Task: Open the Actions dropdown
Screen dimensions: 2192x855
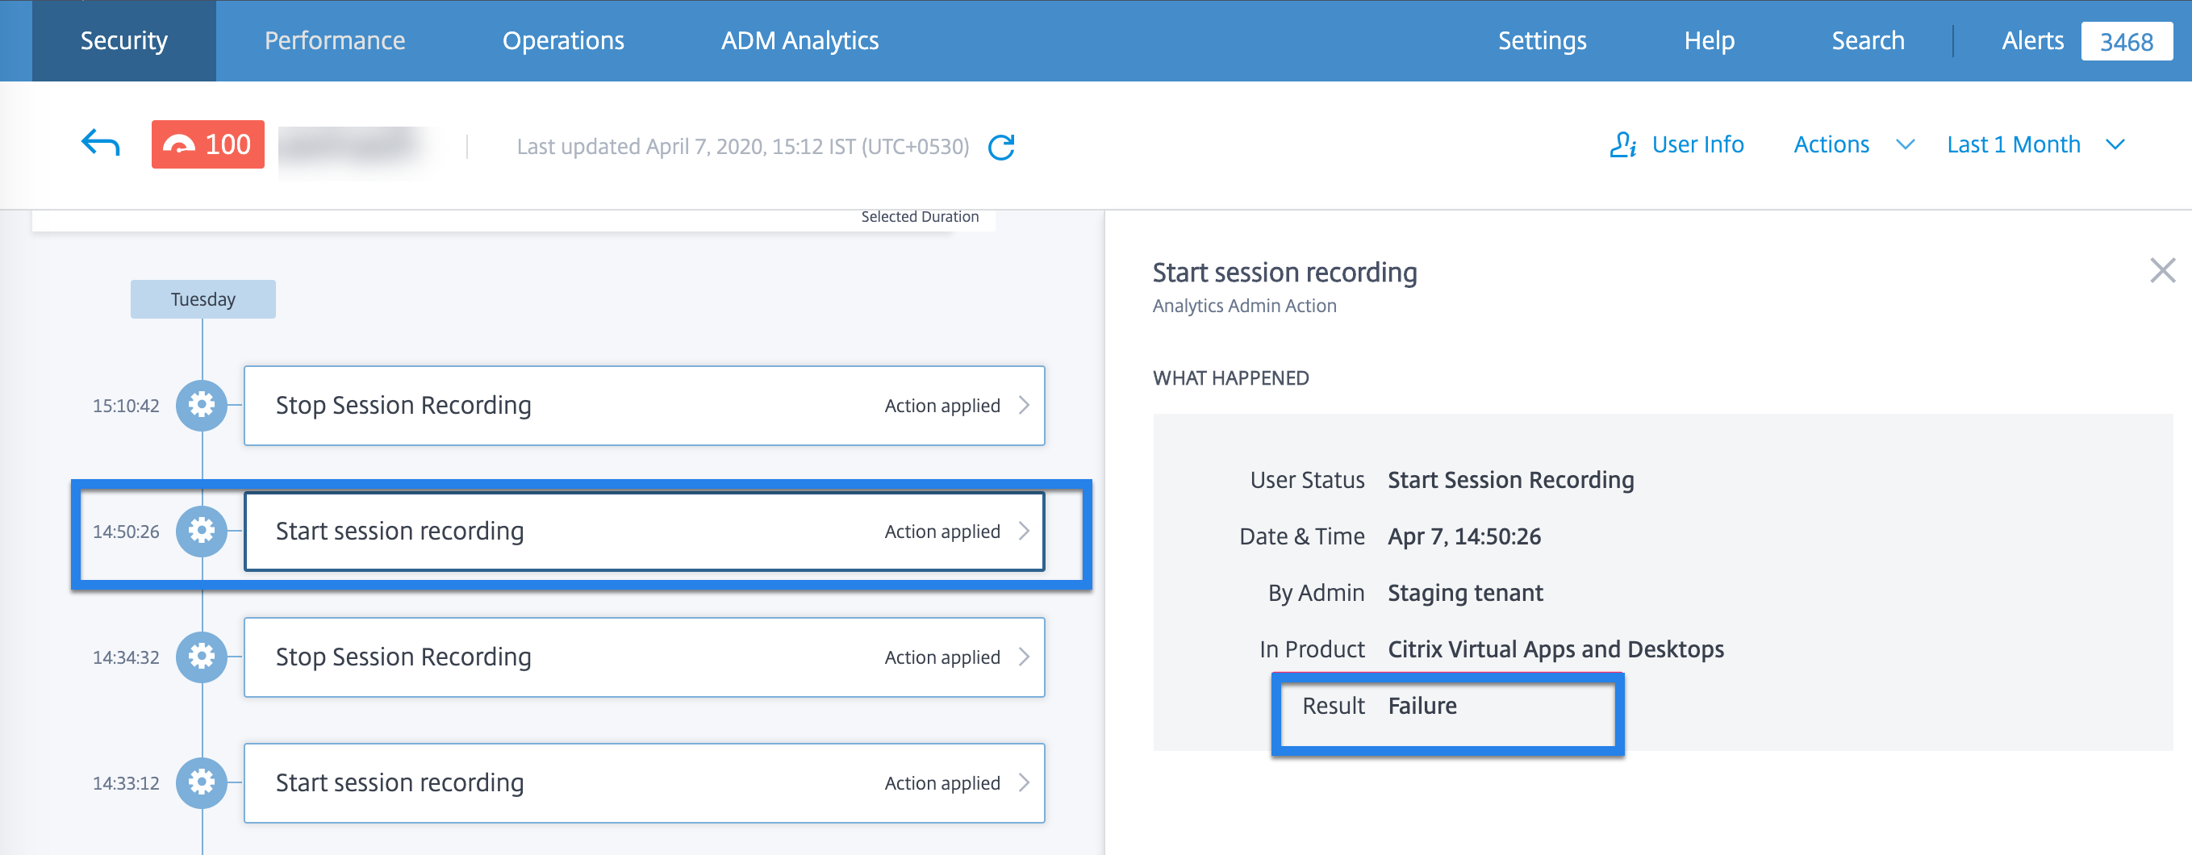Action: 1852,144
